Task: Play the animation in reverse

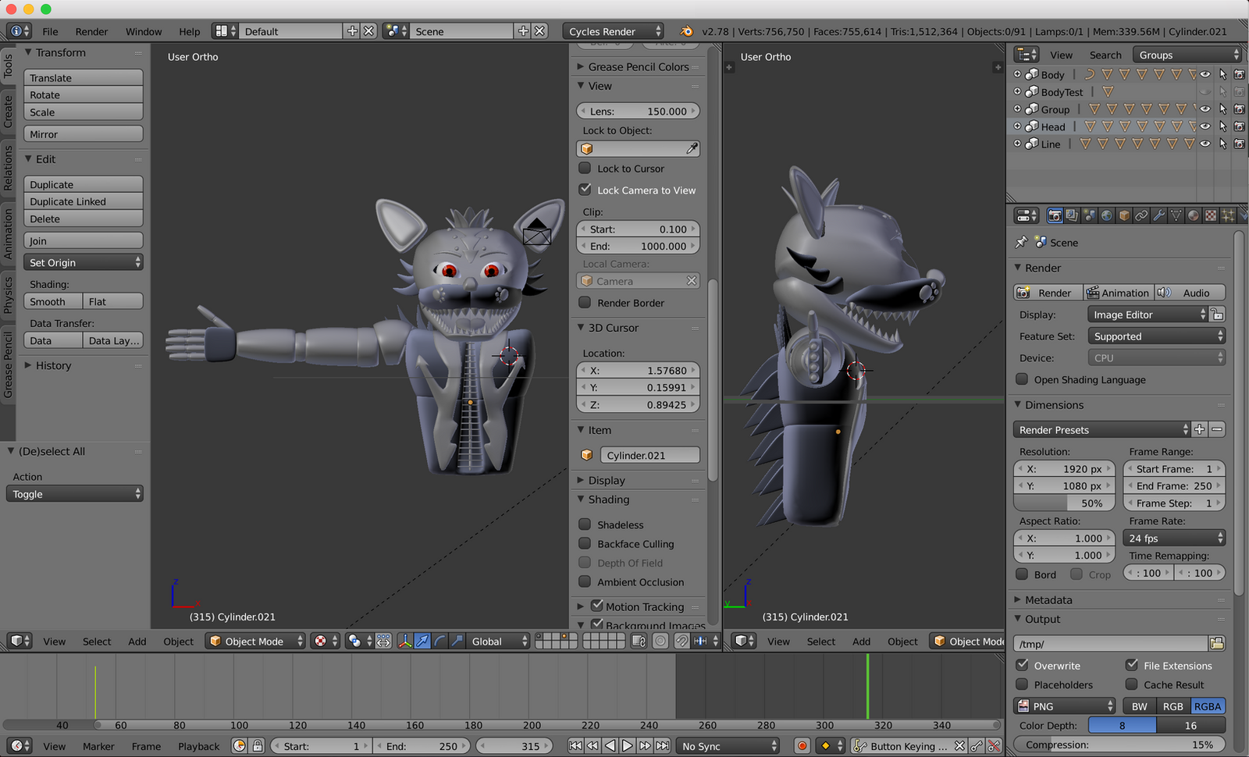Action: (x=610, y=746)
